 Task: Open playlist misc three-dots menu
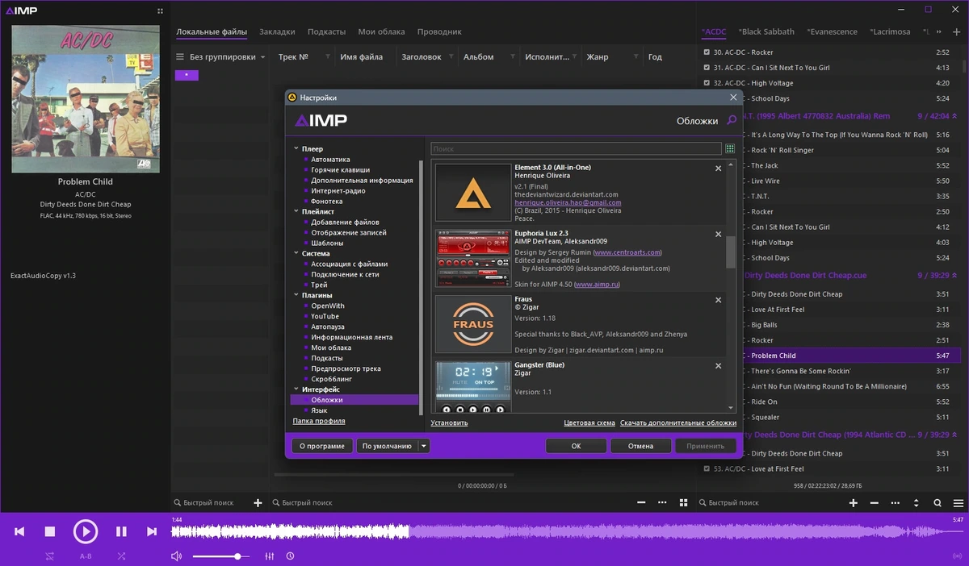896,502
